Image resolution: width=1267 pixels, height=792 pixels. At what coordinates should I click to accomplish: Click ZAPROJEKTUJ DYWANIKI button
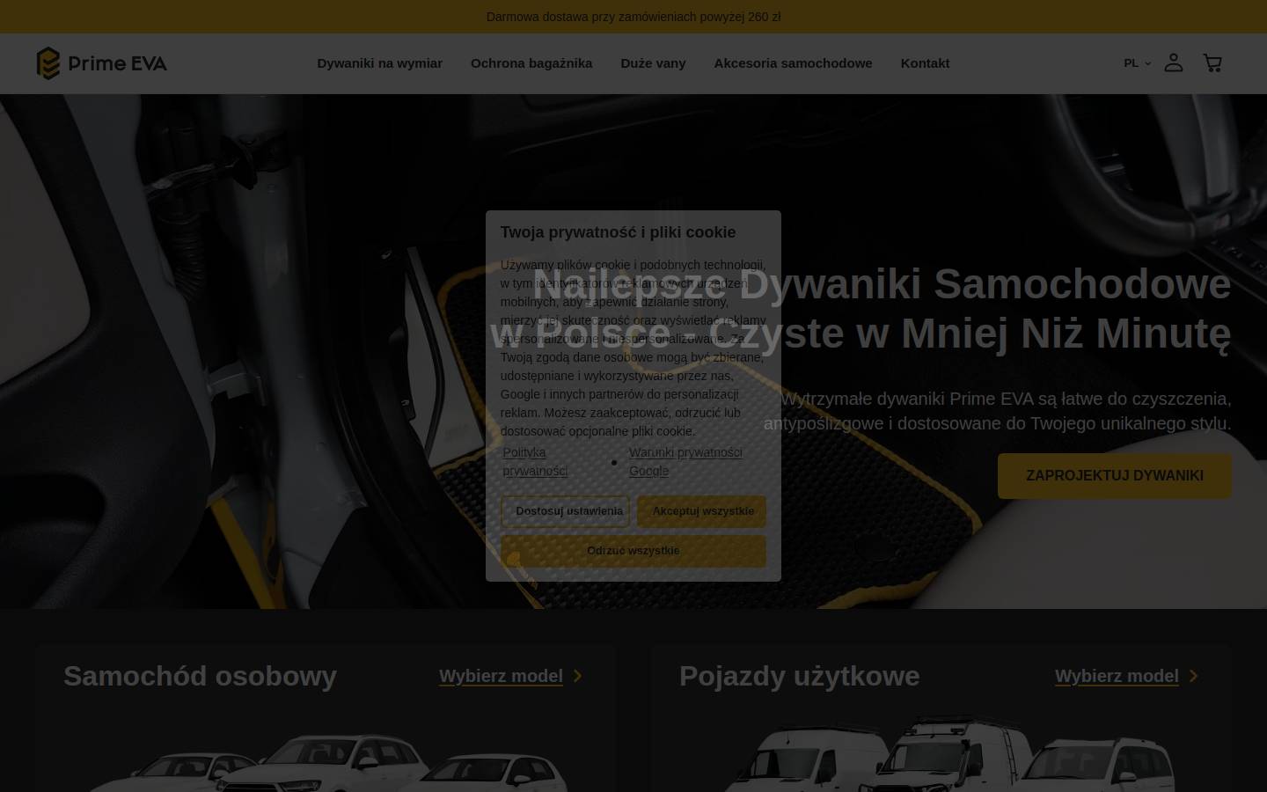tap(1115, 476)
